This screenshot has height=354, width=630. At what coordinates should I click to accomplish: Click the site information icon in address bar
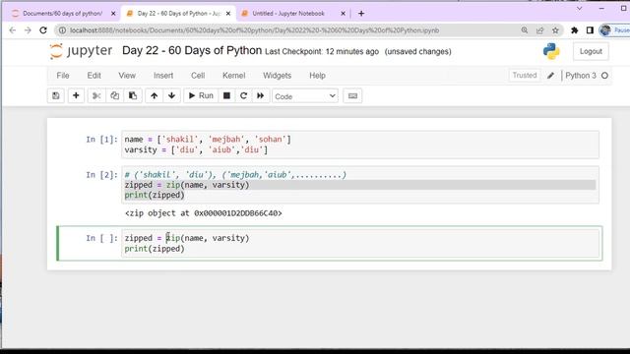[x=62, y=30]
